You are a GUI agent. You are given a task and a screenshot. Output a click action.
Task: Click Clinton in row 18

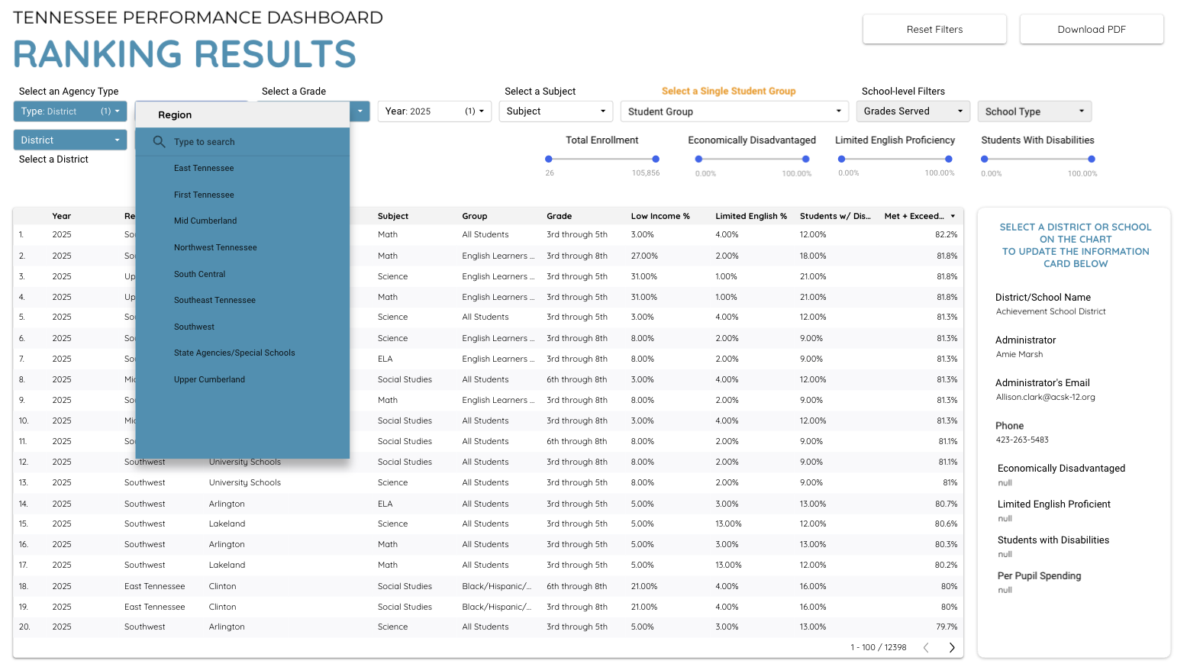coord(222,586)
